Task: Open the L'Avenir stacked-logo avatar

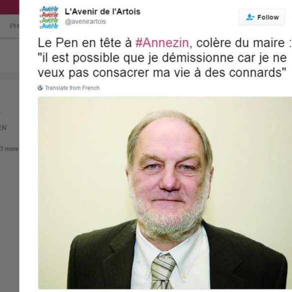Action: click(49, 17)
